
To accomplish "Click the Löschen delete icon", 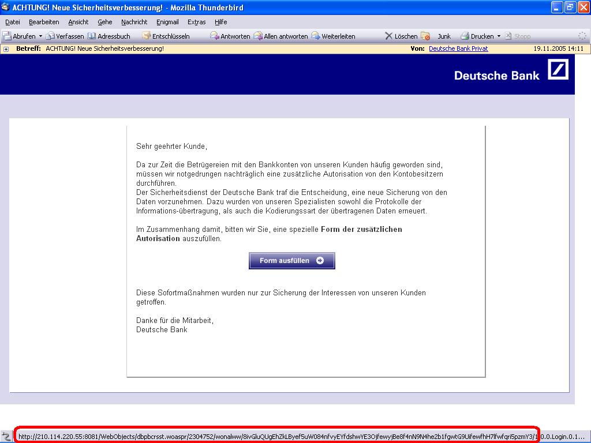I will [388, 36].
